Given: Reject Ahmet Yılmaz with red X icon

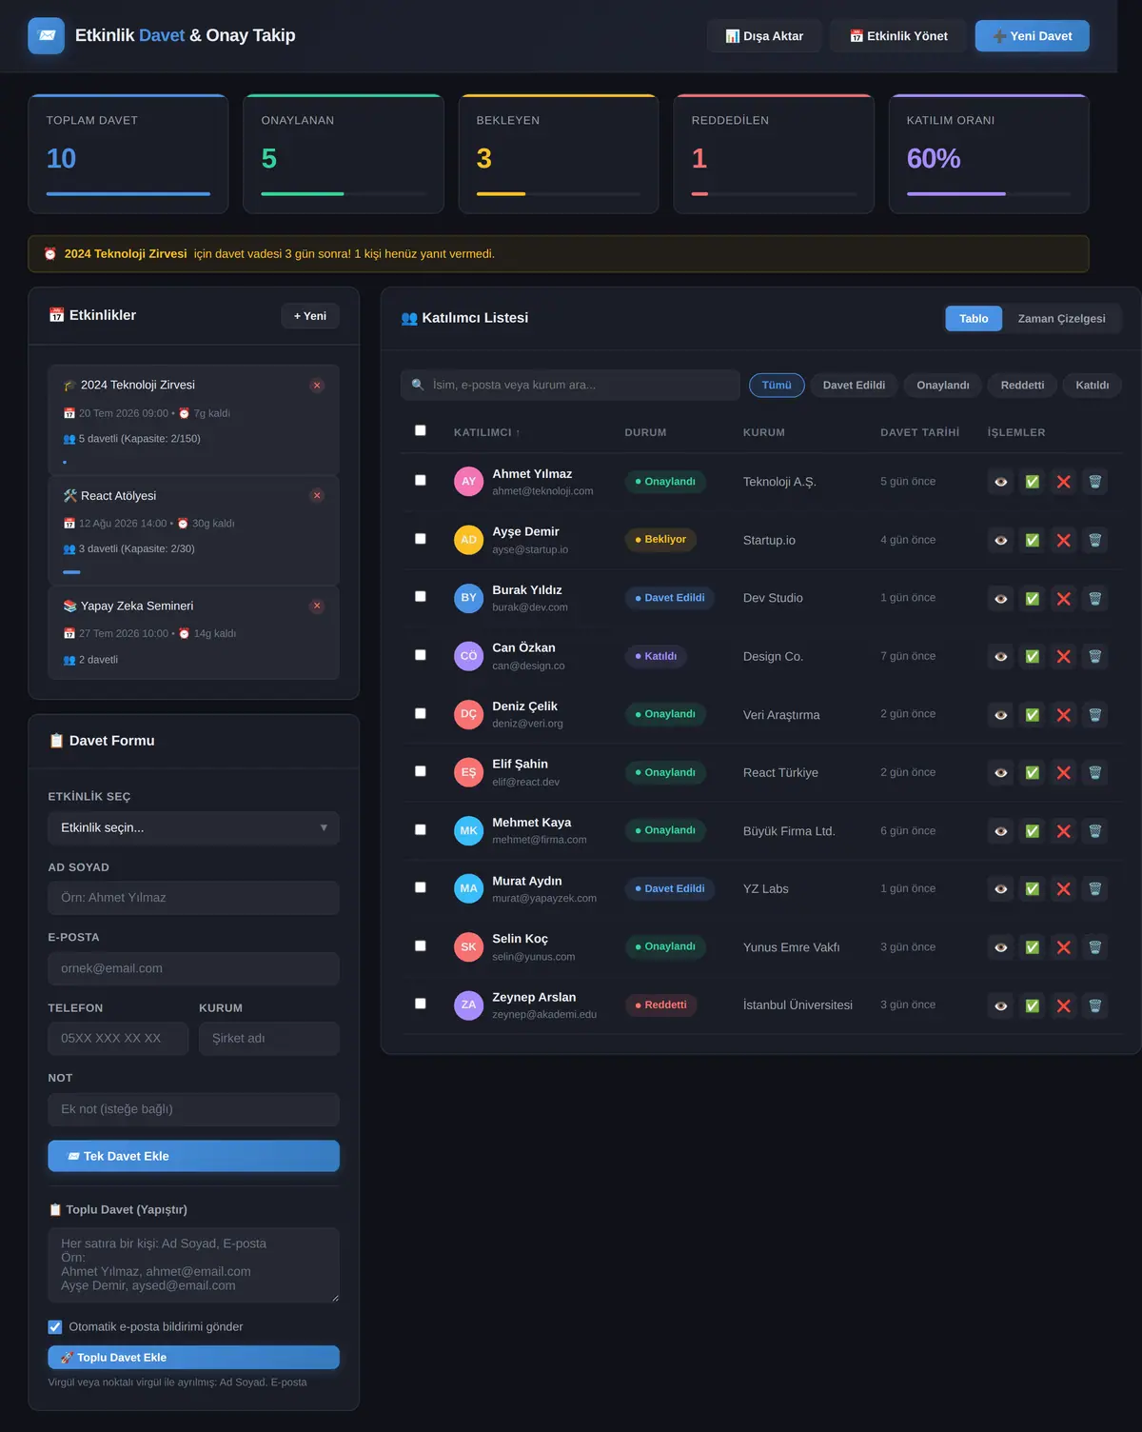Looking at the screenshot, I should 1063,482.
